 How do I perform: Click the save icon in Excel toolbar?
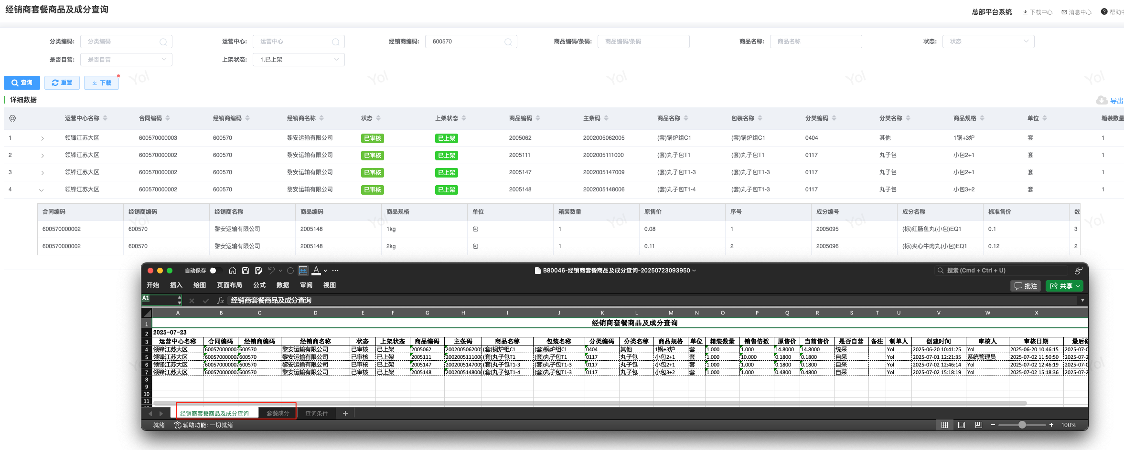(246, 271)
